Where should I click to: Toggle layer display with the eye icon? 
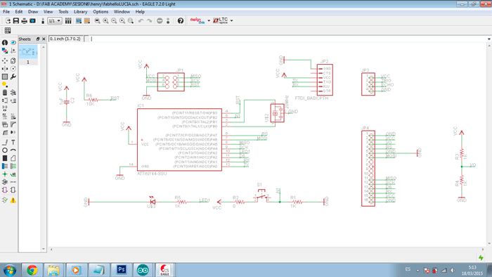coord(13,42)
